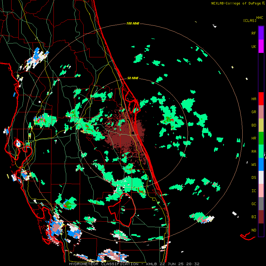Image resolution: width=266 pixels, height=266 pixels.
Task: Select the GC gray legend swatch
Action: pyautogui.click(x=261, y=204)
